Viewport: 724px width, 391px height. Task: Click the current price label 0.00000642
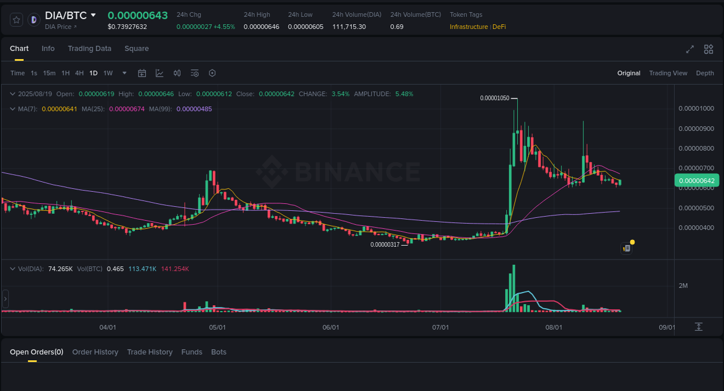(x=697, y=181)
